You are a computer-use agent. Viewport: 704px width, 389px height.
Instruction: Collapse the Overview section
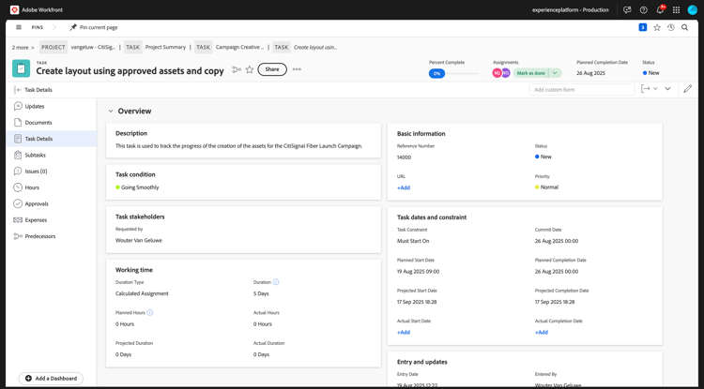pyautogui.click(x=111, y=112)
